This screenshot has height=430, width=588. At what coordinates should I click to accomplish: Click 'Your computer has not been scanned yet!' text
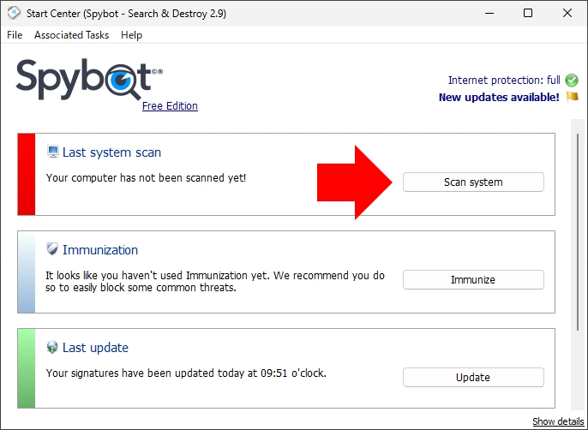[146, 177]
